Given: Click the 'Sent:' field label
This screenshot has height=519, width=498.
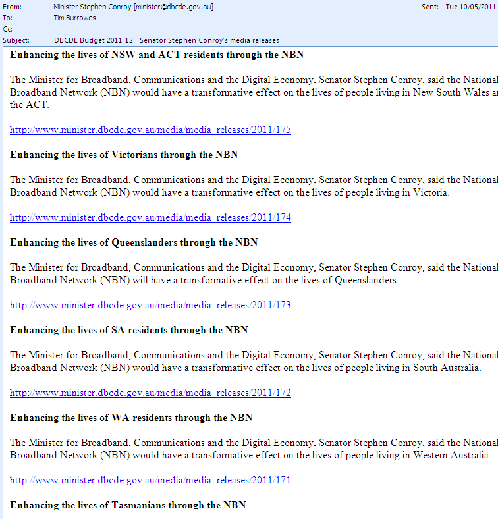Looking at the screenshot, I should pos(429,7).
